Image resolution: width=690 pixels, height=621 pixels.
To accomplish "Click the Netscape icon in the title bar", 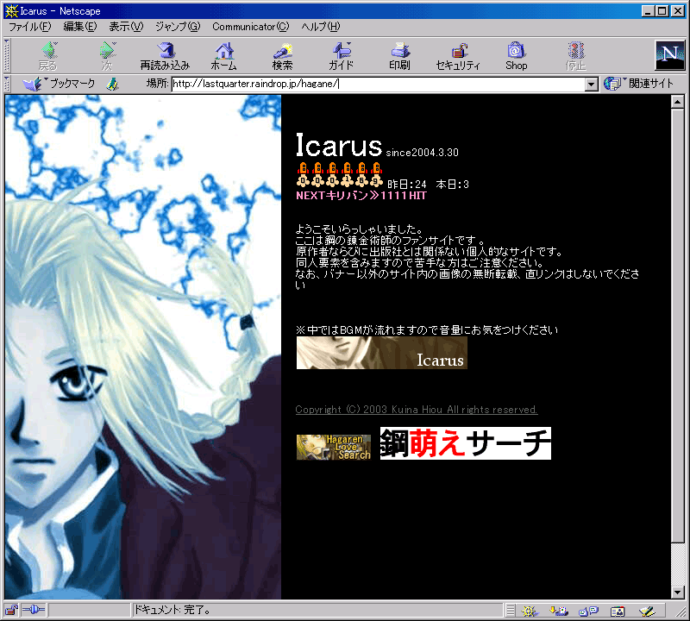I will click(x=11, y=11).
